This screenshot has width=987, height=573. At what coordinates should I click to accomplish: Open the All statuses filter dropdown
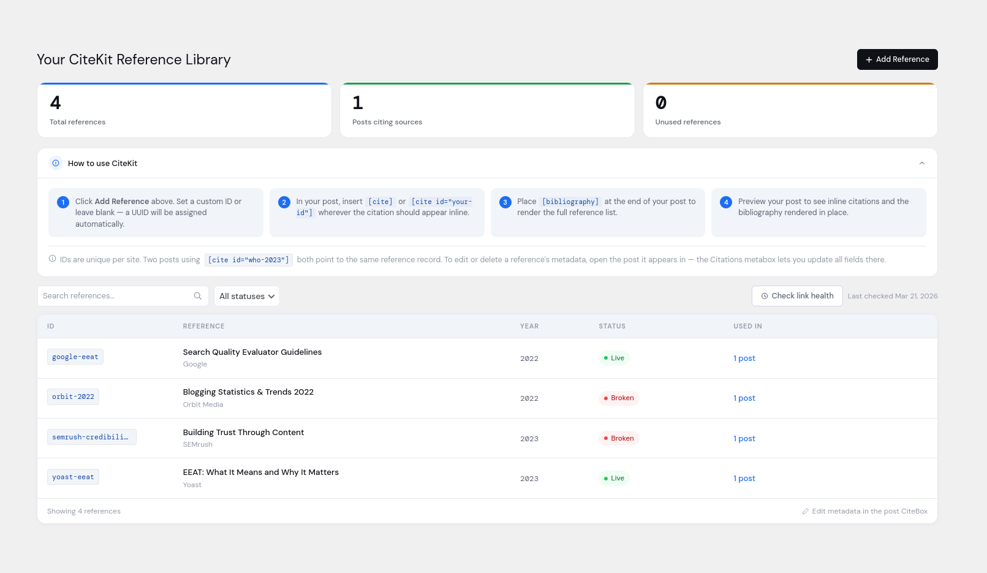coord(247,296)
